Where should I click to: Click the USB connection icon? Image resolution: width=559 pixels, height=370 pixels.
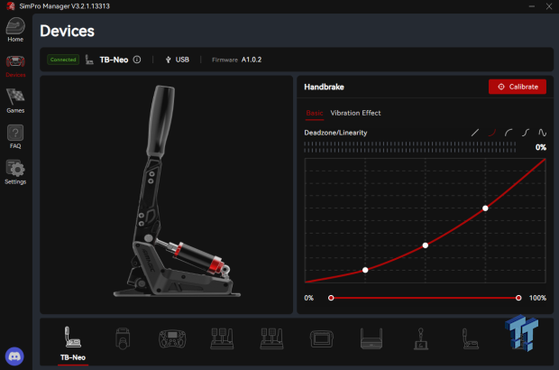(169, 60)
